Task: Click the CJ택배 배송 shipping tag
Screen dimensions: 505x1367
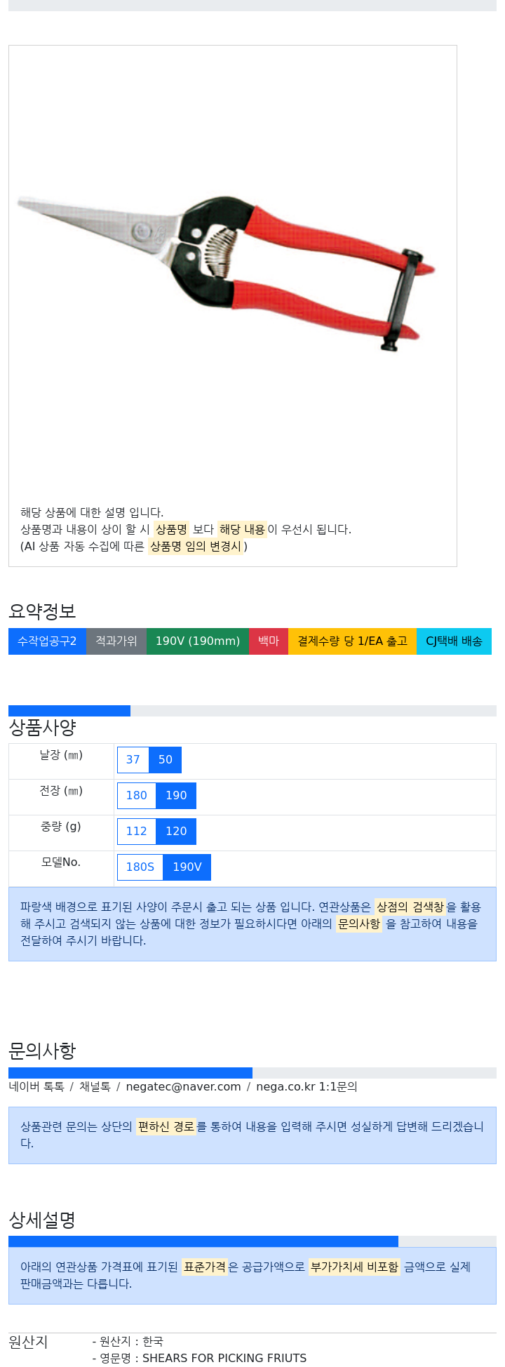Action: [x=454, y=641]
